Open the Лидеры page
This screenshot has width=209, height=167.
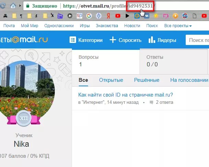(x=162, y=40)
